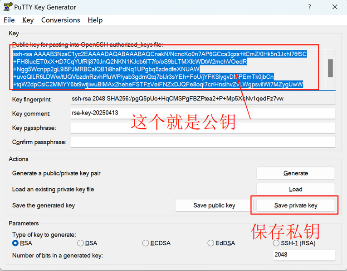Screen dimensions: 347x271
Task: Click the Save public key button
Action: coord(214,205)
